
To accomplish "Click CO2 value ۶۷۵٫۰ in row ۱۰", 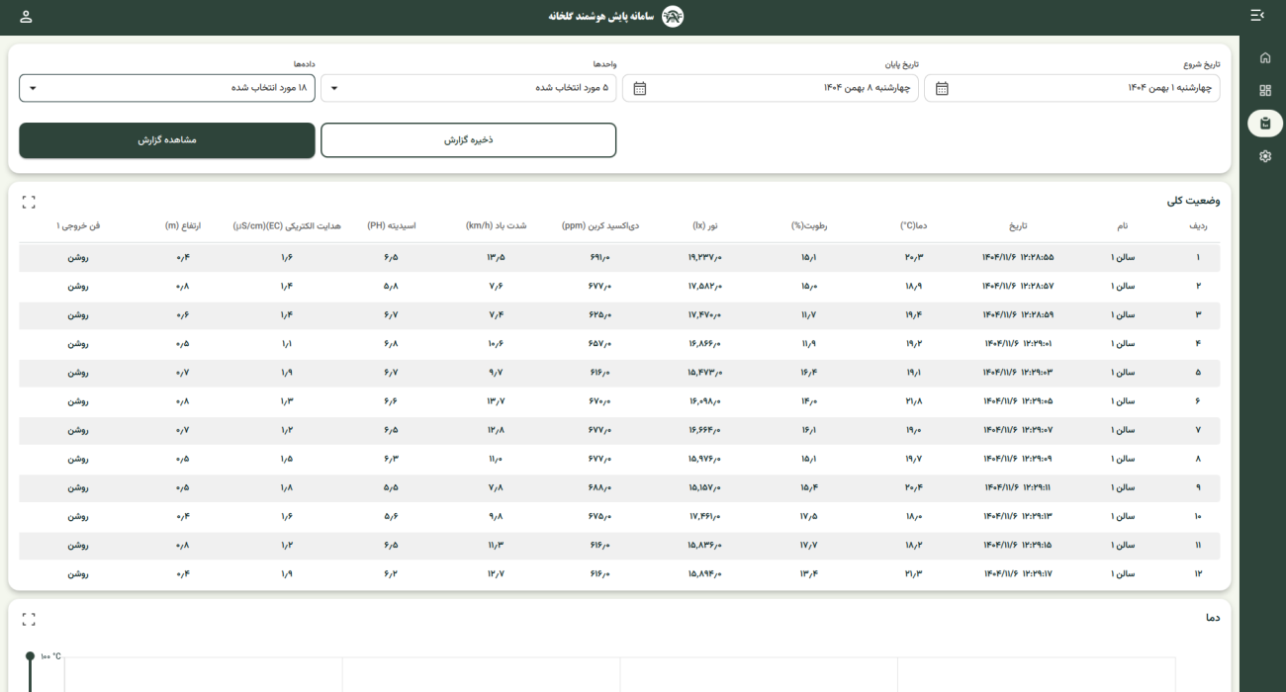I will 599,516.
